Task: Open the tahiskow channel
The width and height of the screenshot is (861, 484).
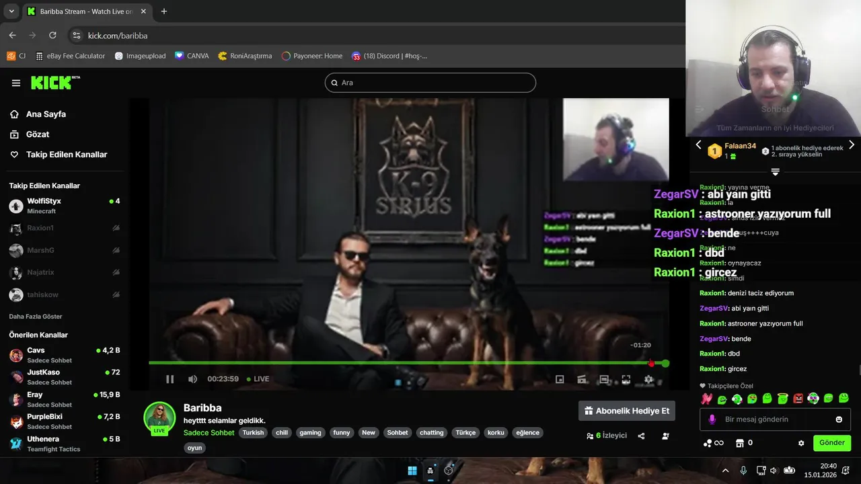Action: pos(65,295)
